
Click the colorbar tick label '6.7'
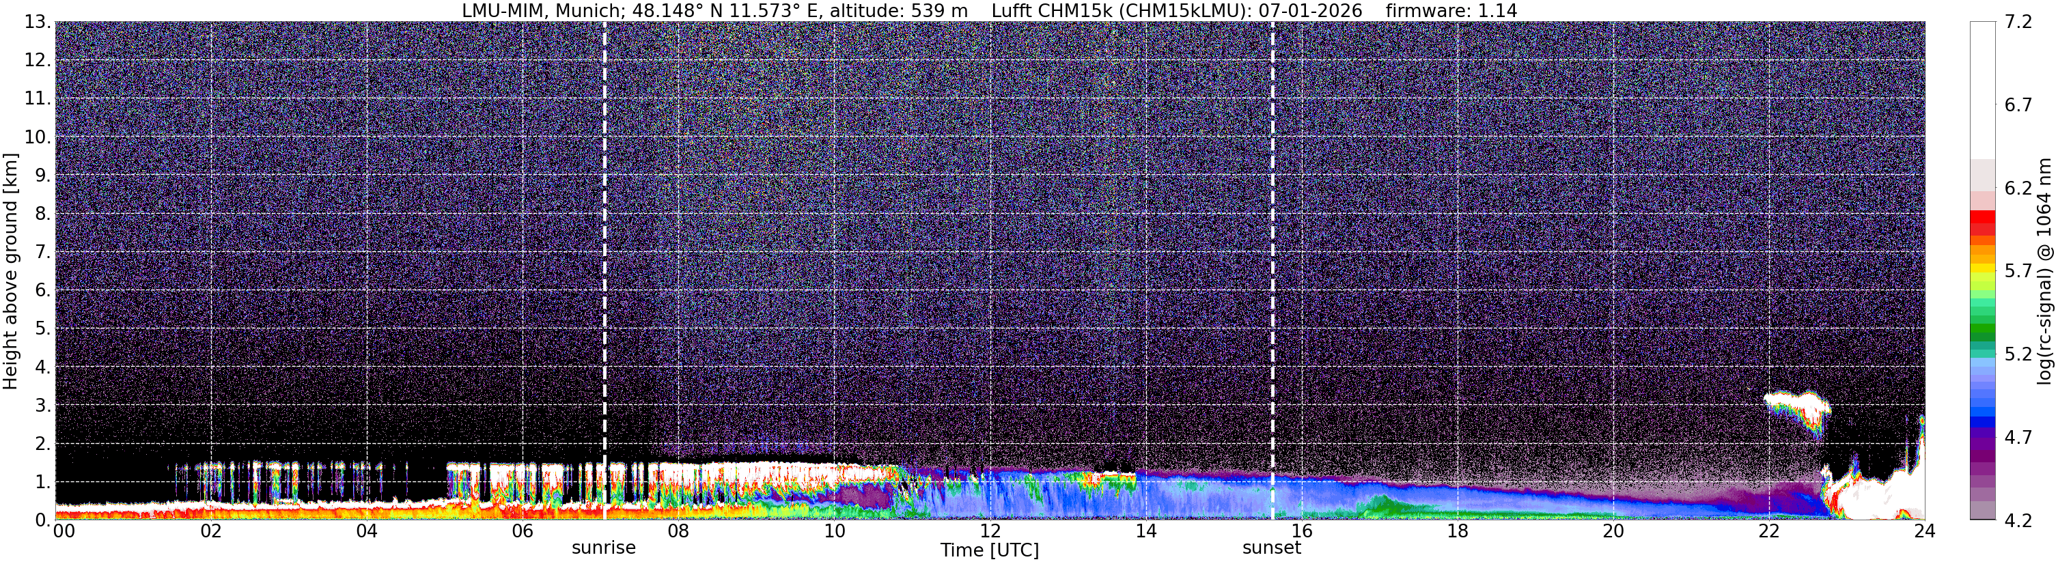tap(2018, 104)
